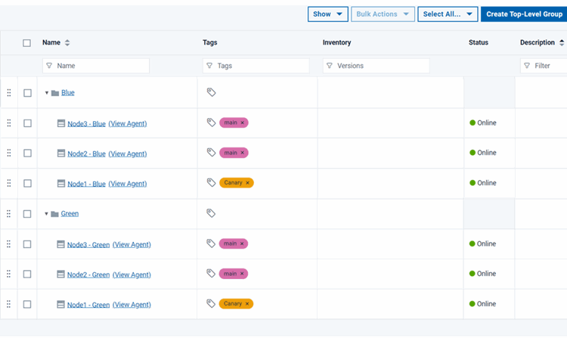This screenshot has width=567, height=338.
Task: Remove main tag from Node2 - Green
Action: coord(243,274)
